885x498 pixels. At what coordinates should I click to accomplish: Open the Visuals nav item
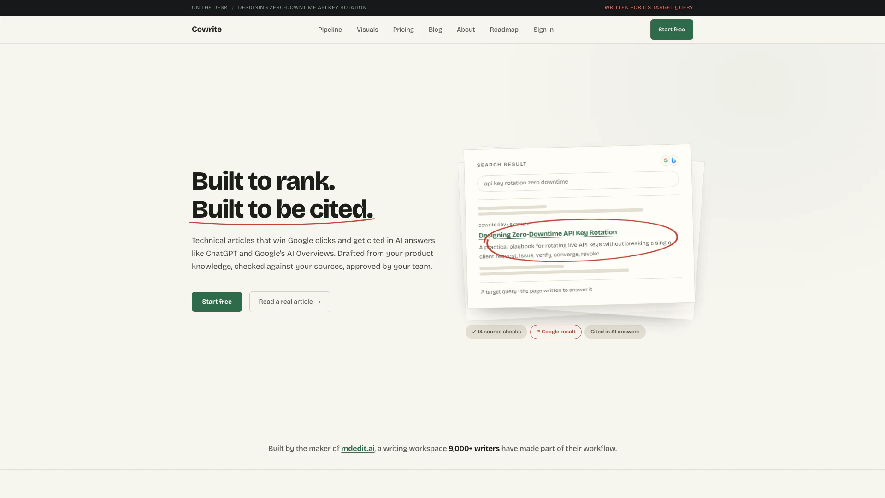(367, 30)
